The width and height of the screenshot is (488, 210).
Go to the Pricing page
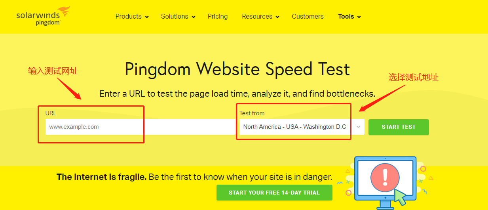218,17
